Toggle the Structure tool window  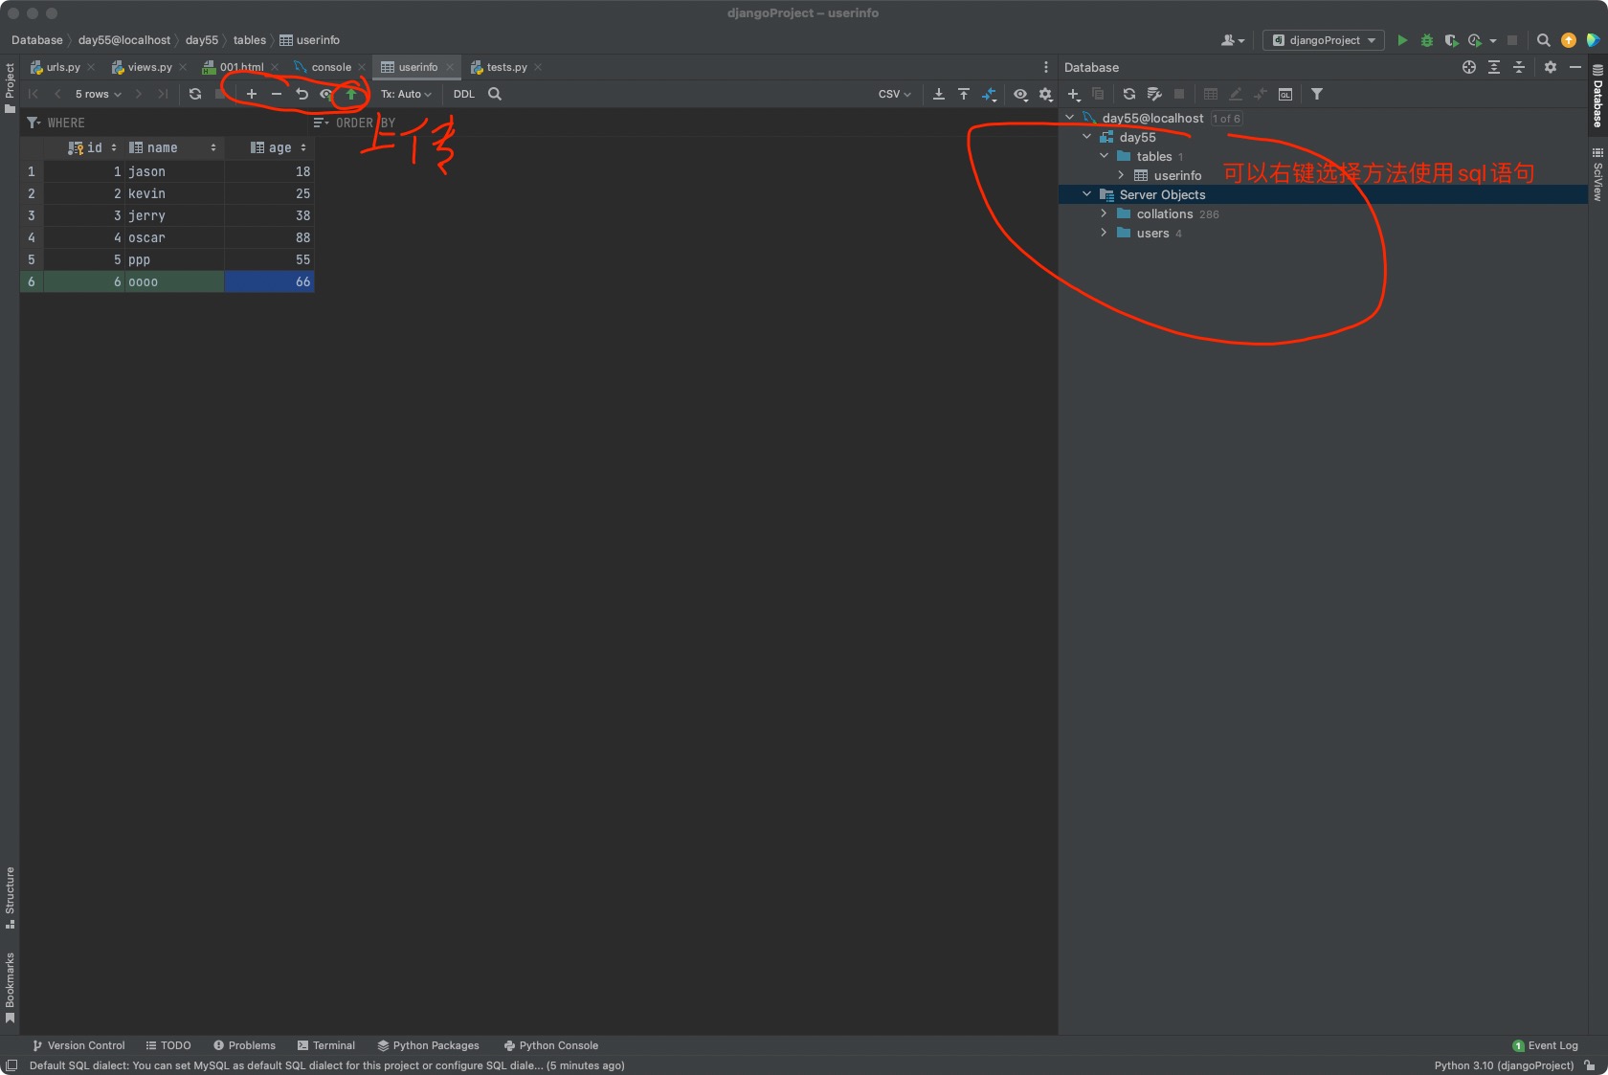click(x=10, y=898)
